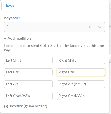Select the Right Alt (Alt Gr) modifier
111x114 pixels.
(81, 84)
